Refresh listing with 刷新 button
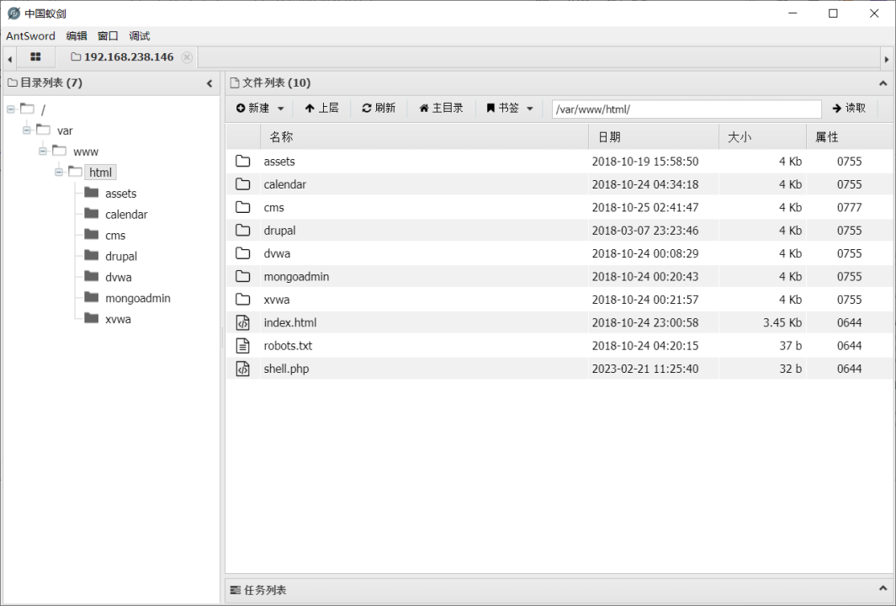The width and height of the screenshot is (896, 606). tap(379, 108)
